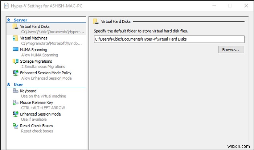Image resolution: width=254 pixels, height=150 pixels.
Task: Click the Virtual Hard Disks header icon in right pane
Action: (x=95, y=21)
